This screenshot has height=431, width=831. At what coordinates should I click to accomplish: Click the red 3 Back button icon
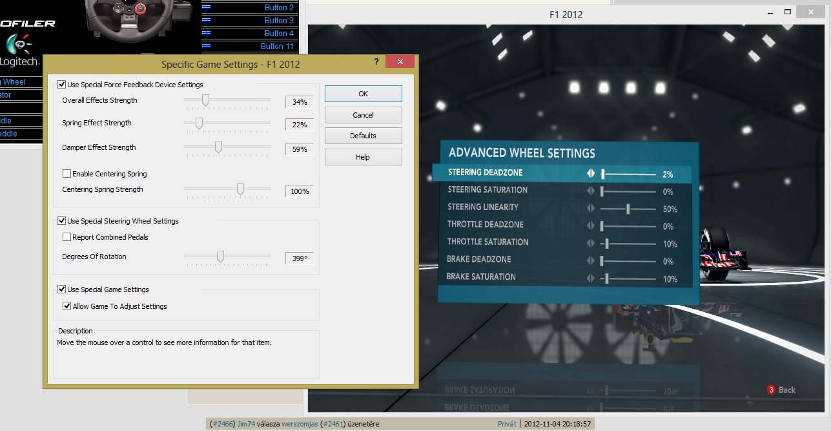click(x=770, y=390)
